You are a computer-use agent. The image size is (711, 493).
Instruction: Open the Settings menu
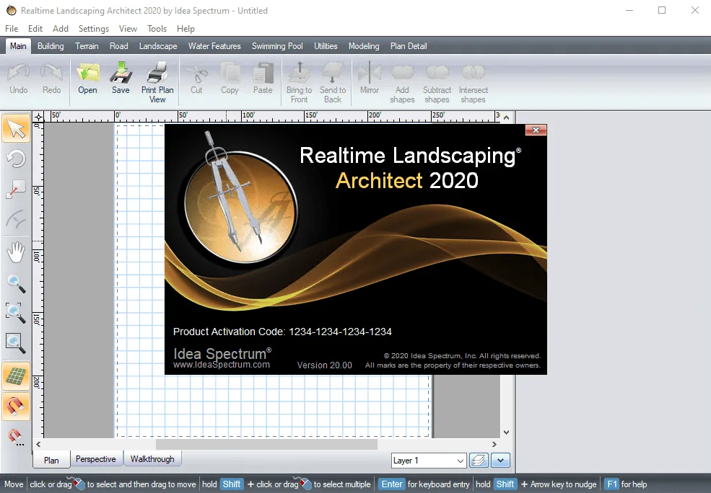93,29
